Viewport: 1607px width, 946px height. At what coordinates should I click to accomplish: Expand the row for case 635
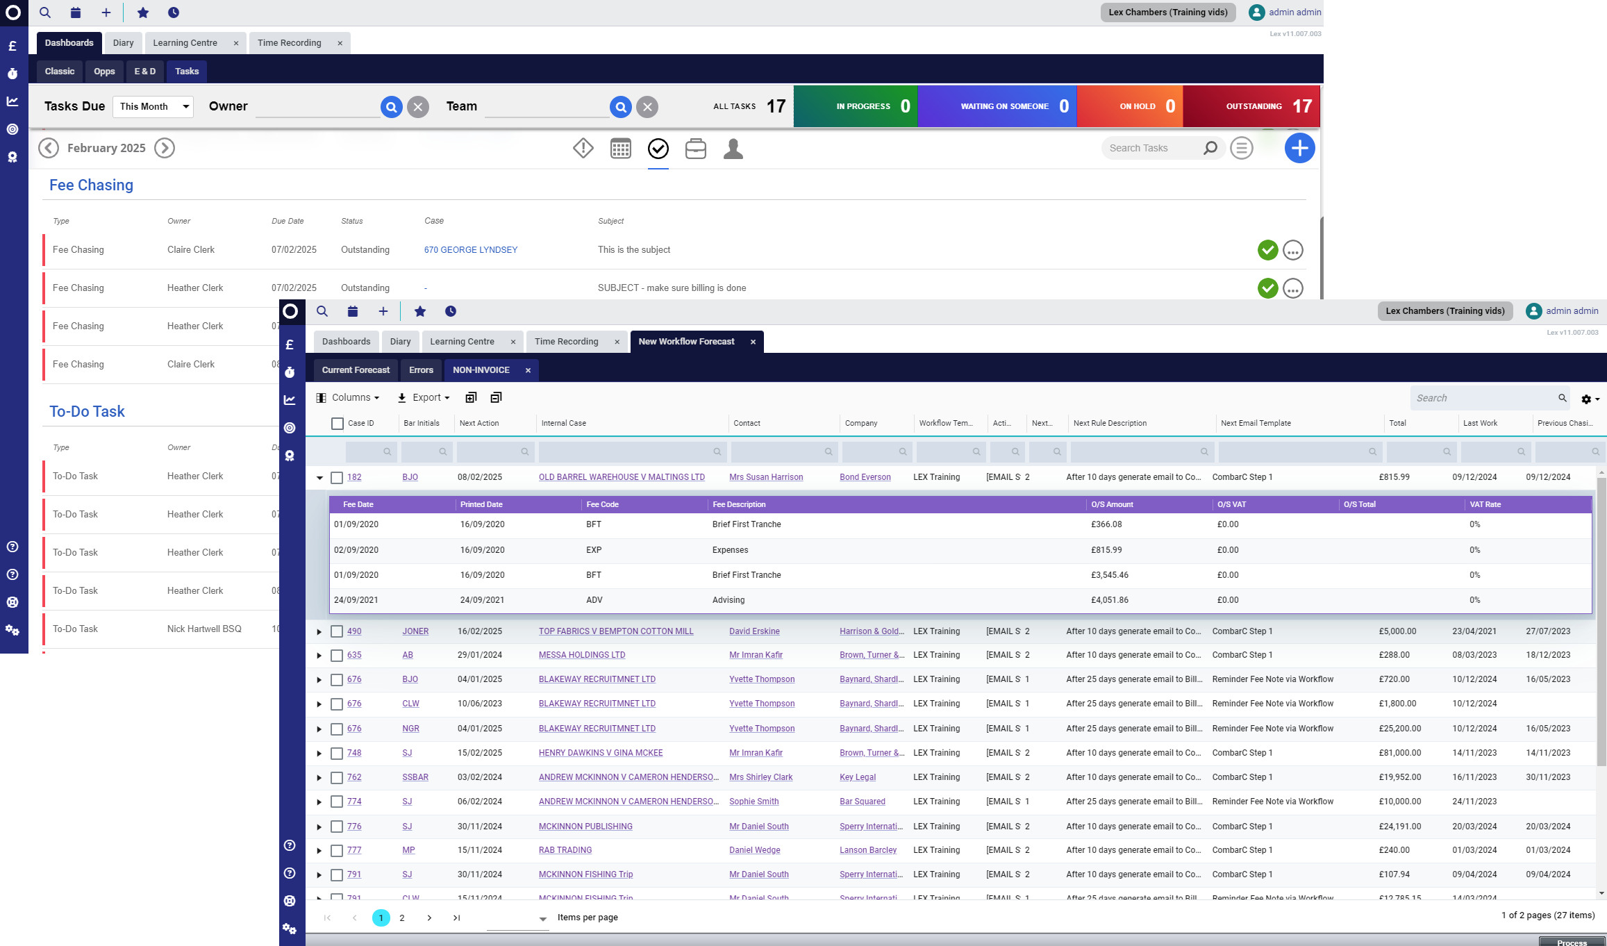tap(319, 656)
